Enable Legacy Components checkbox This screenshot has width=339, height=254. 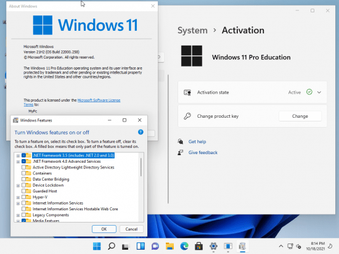point(23,215)
